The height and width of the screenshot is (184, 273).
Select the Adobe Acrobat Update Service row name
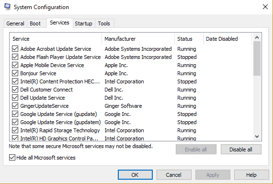(56, 49)
